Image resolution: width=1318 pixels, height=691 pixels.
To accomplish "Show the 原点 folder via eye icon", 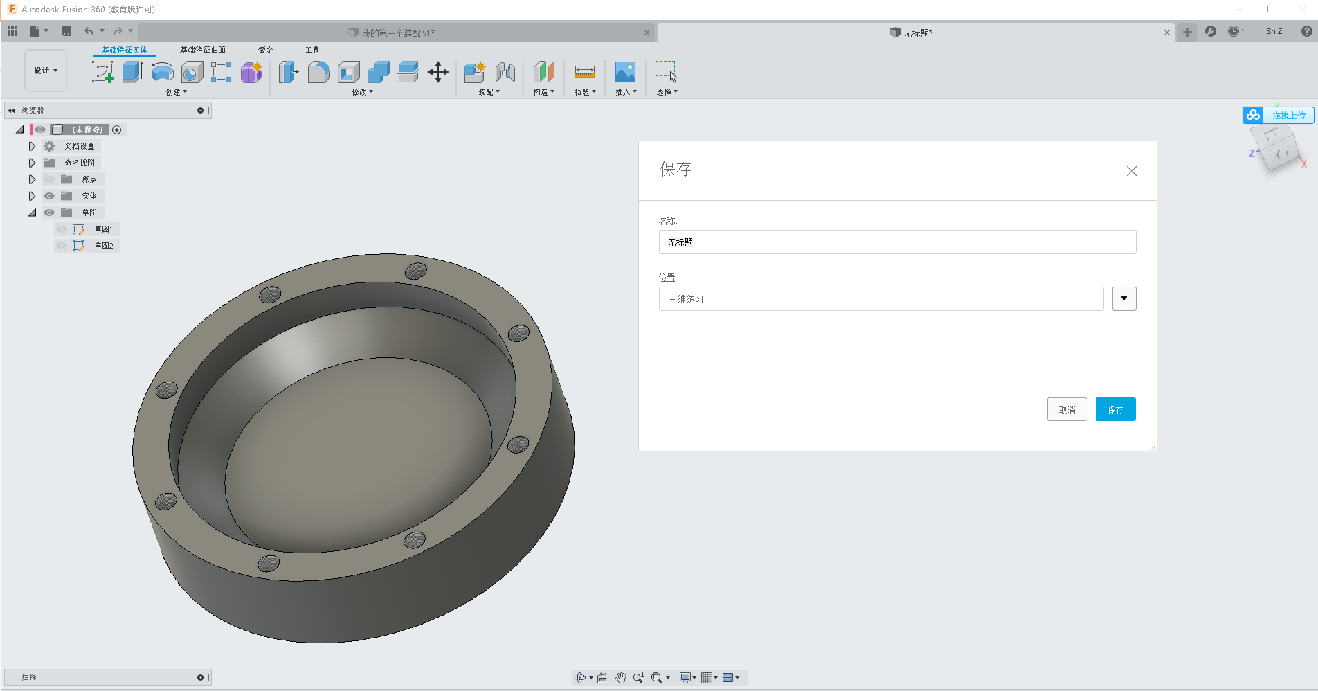I will [49, 179].
